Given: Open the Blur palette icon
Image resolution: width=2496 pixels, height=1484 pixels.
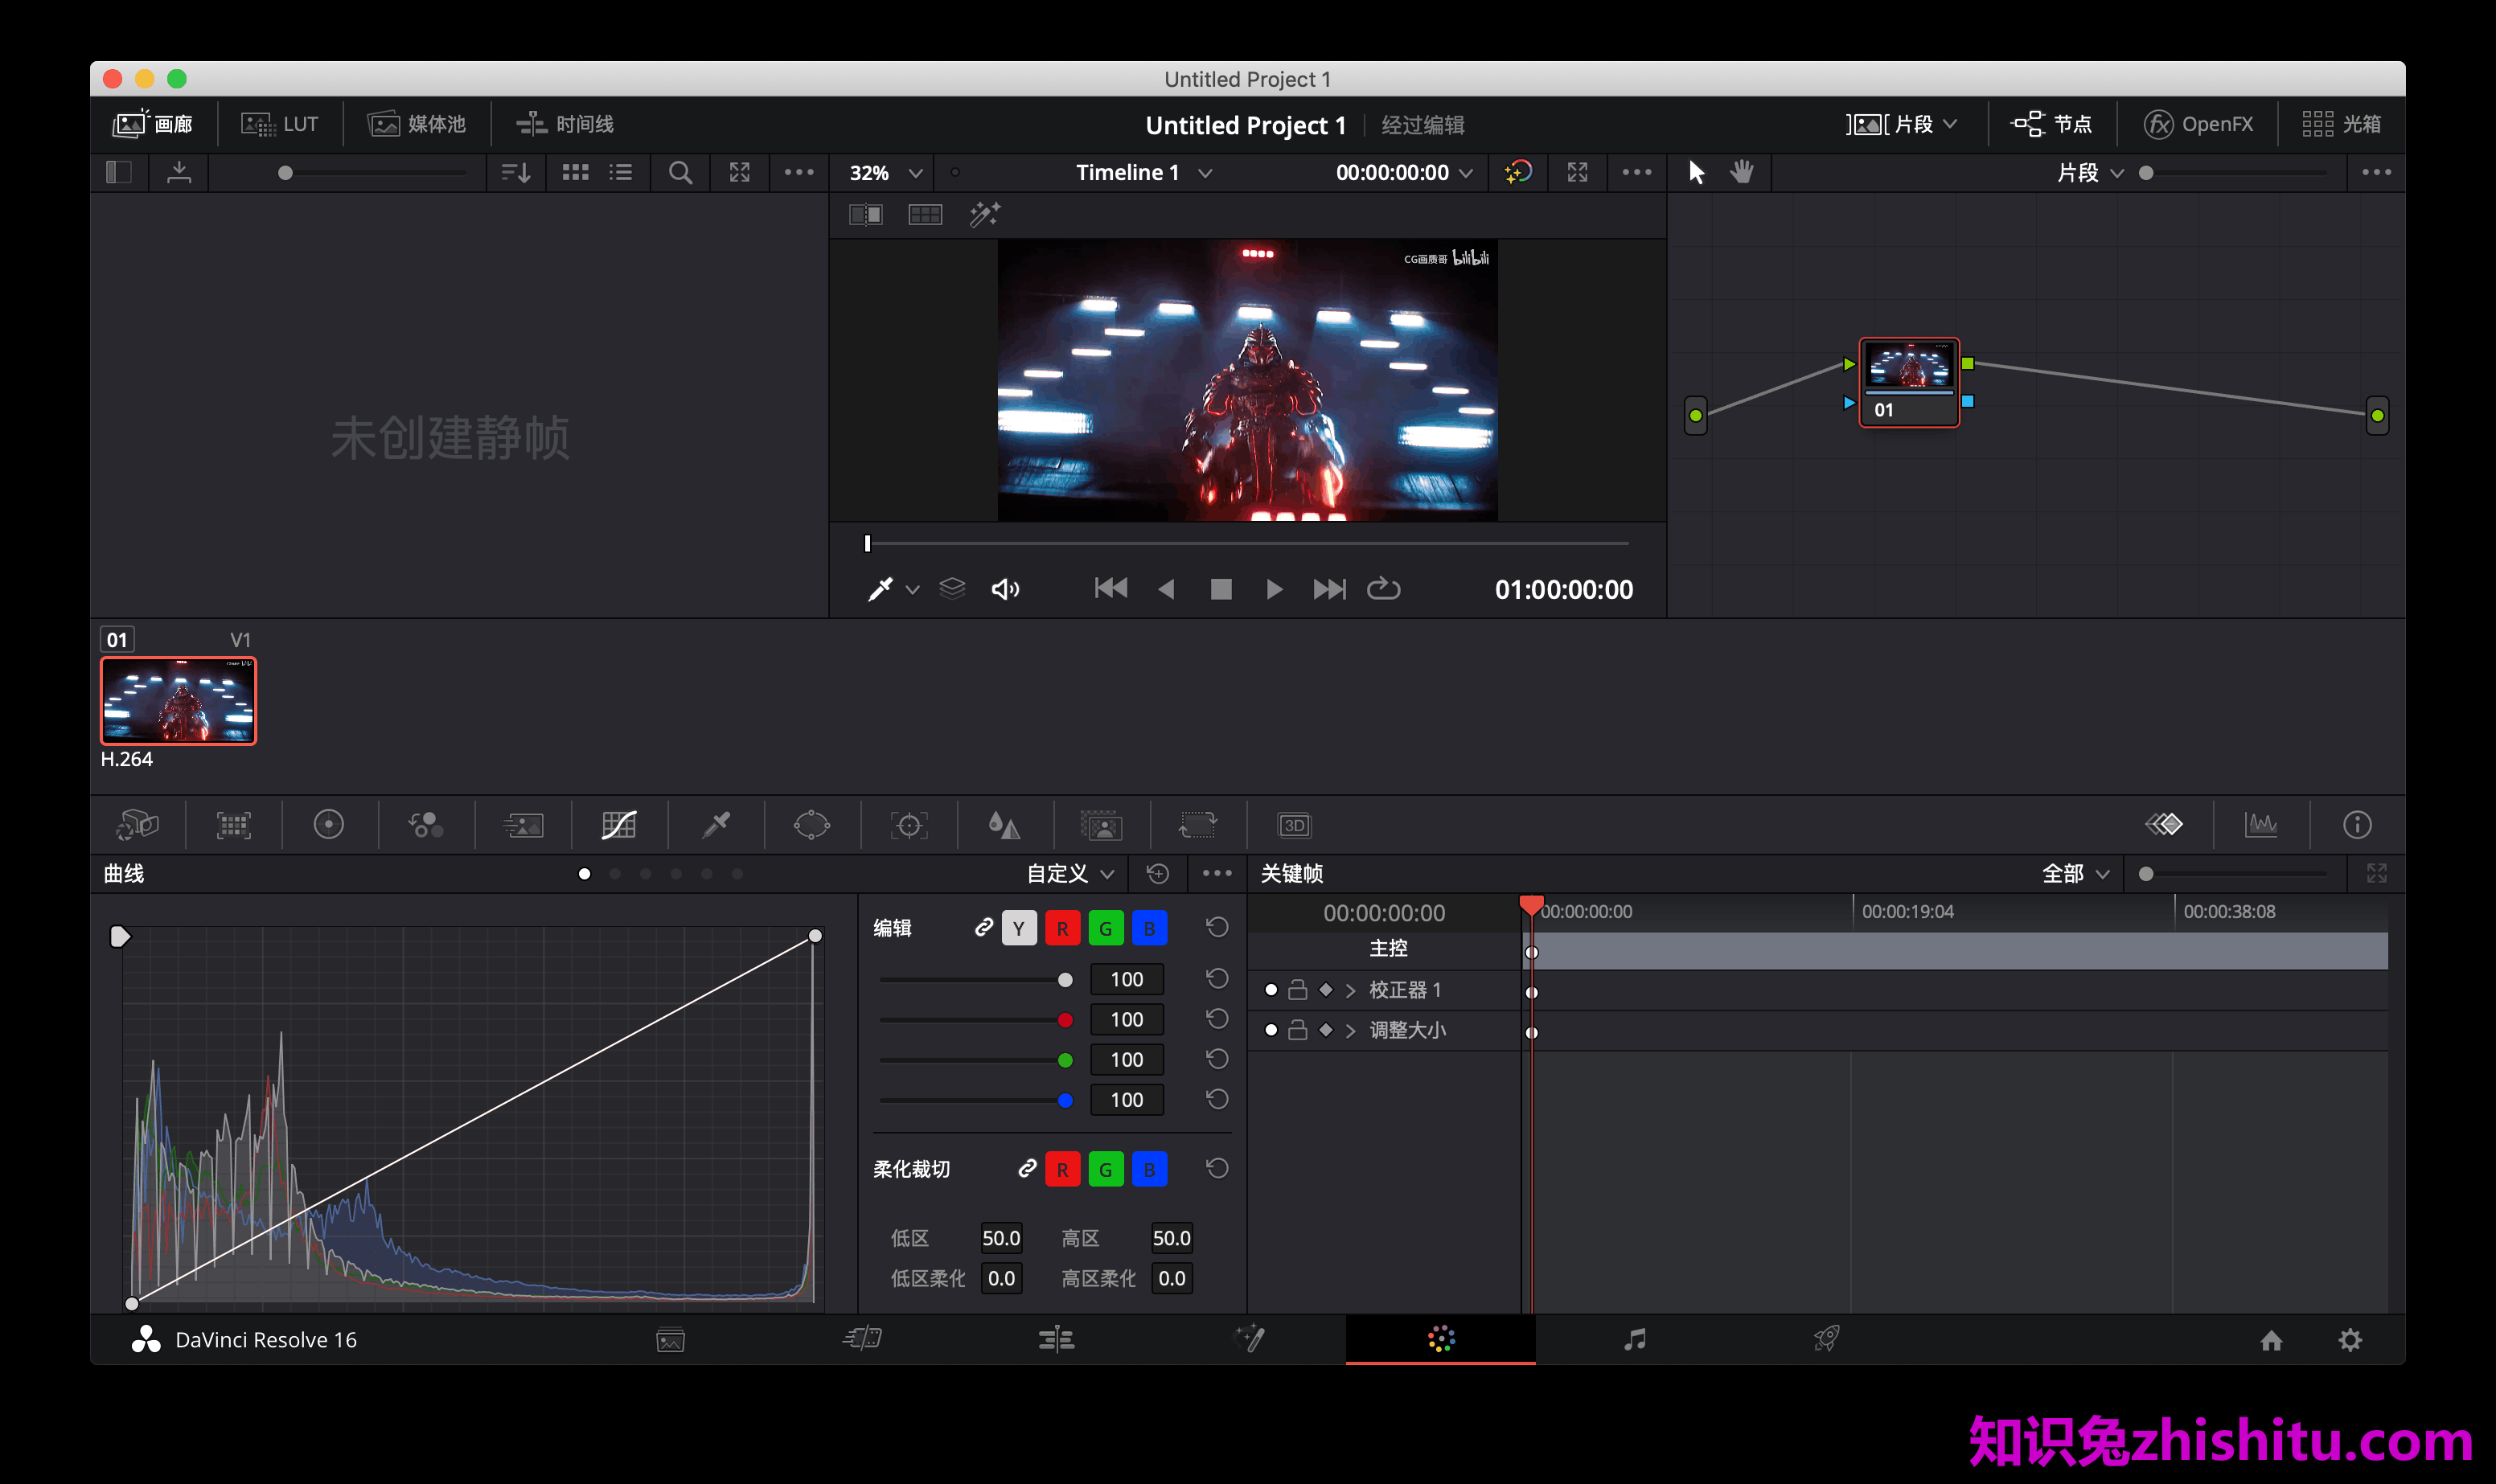Looking at the screenshot, I should pos(1004,824).
